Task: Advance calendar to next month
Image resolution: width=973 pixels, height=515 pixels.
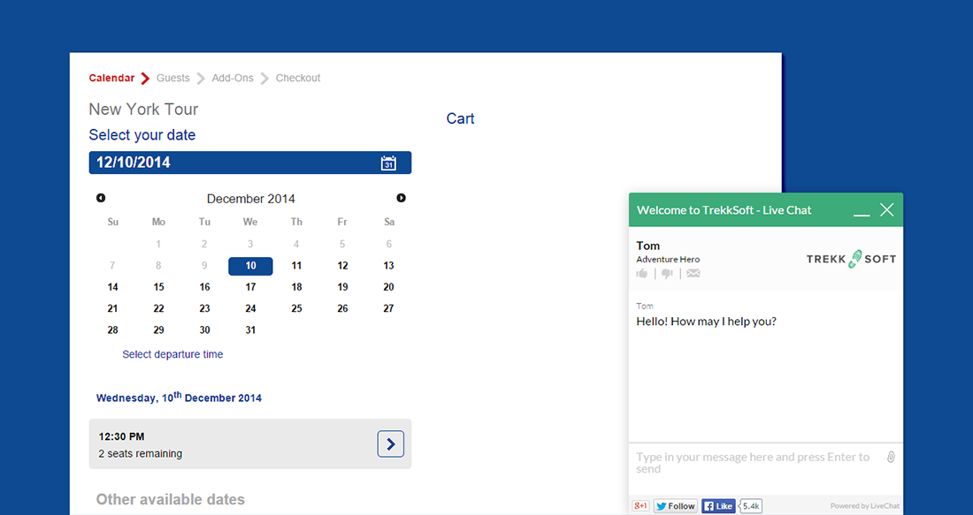Action: (401, 199)
